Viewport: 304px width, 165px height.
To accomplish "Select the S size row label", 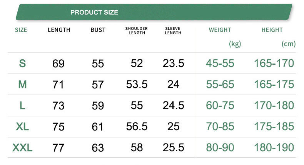I will tap(22, 64).
